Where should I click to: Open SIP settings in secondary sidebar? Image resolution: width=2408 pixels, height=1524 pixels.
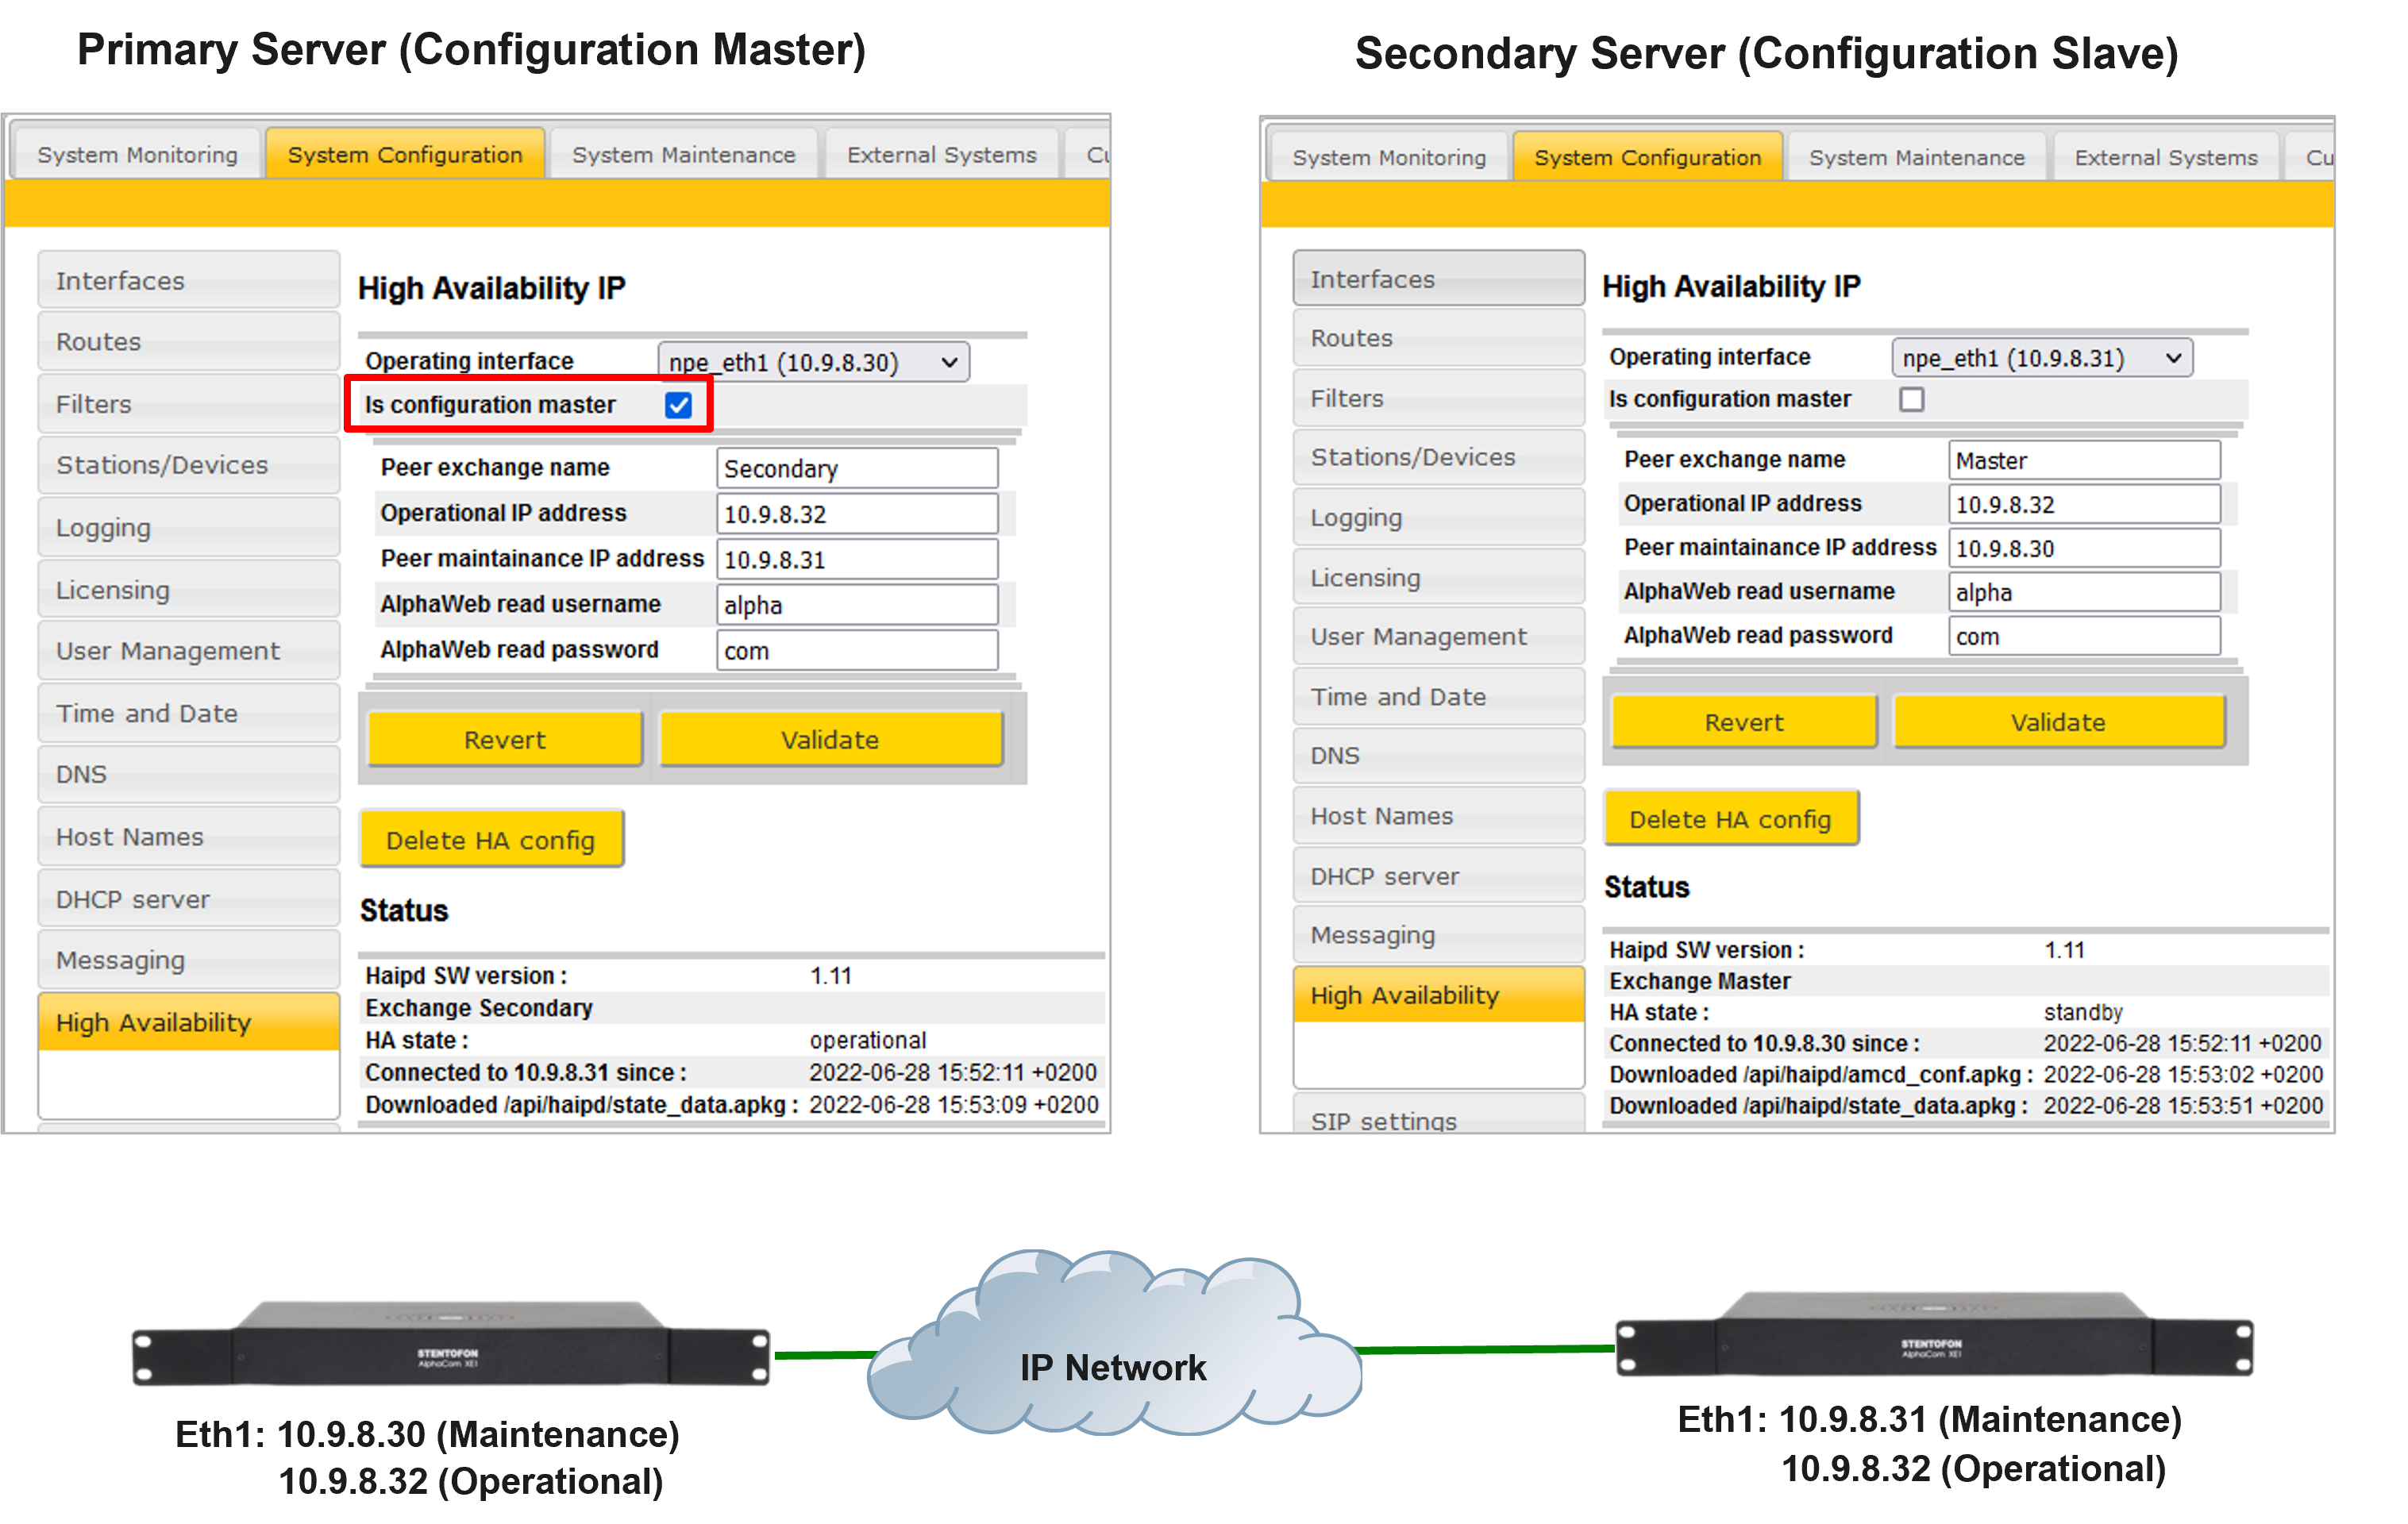[x=1437, y=1119]
